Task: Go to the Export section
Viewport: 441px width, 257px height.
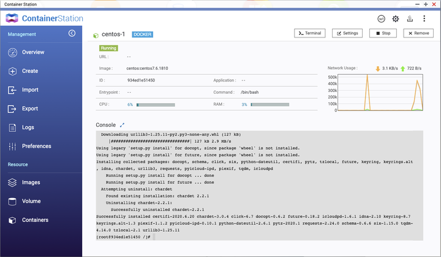Action: [x=30, y=109]
